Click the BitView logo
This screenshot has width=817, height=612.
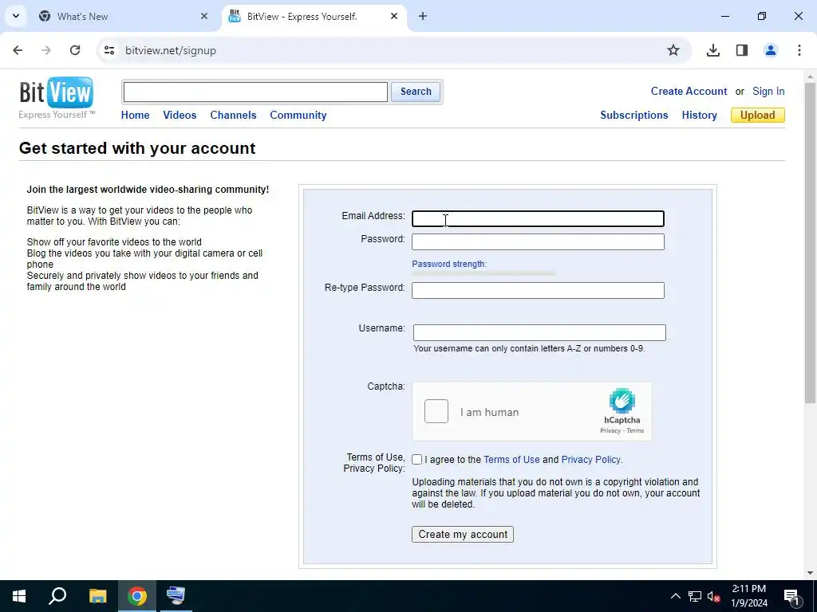[x=57, y=98]
